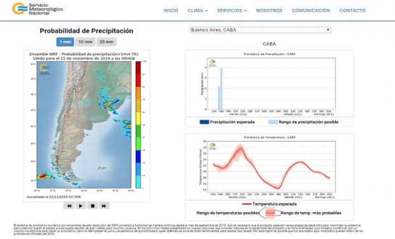Open the CONTACTO page

[352, 11]
